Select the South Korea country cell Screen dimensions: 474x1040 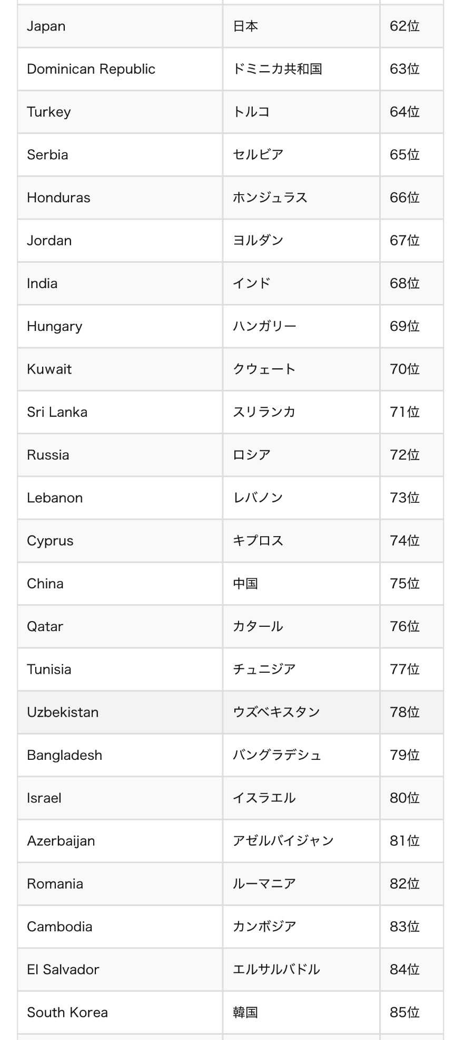(x=67, y=1013)
